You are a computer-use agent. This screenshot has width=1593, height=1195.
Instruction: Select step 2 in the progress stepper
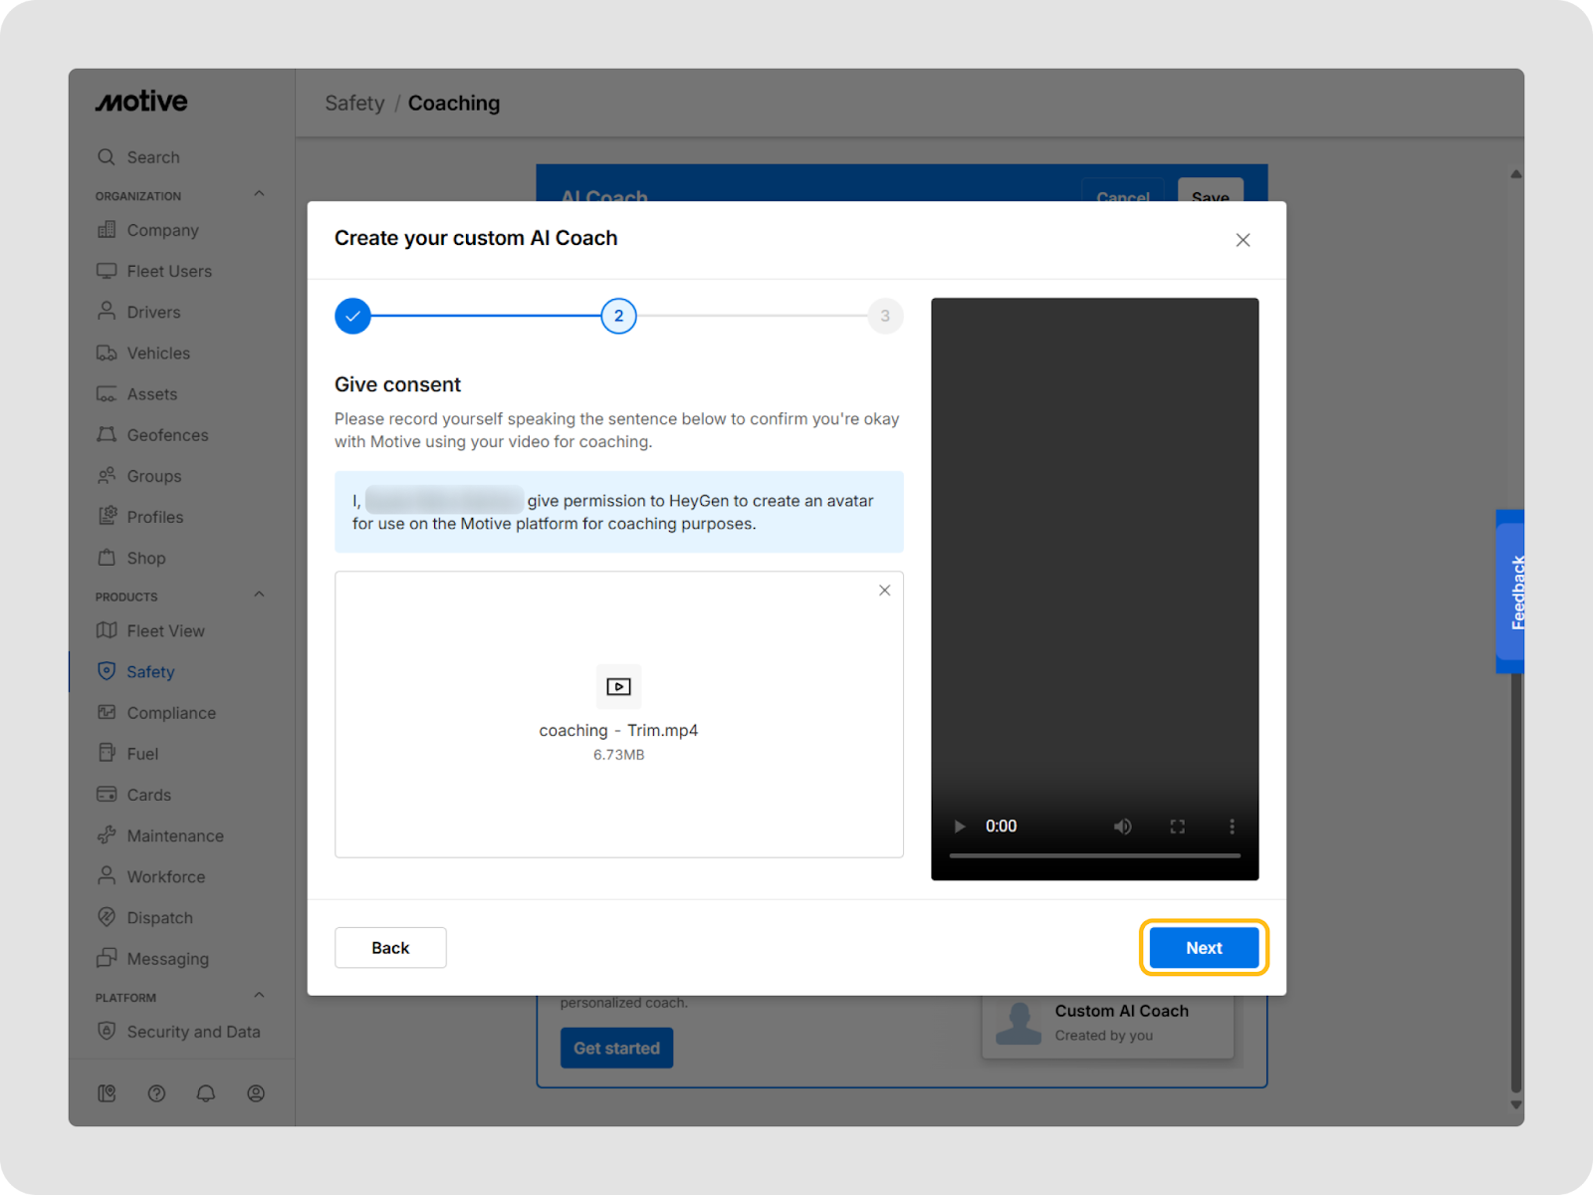coord(618,316)
